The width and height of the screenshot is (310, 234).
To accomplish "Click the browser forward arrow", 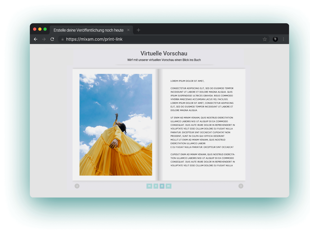I will pyautogui.click(x=44, y=39).
